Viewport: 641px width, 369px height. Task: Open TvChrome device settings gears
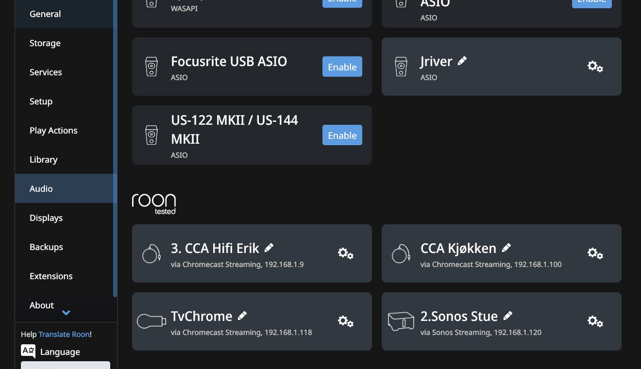(345, 321)
